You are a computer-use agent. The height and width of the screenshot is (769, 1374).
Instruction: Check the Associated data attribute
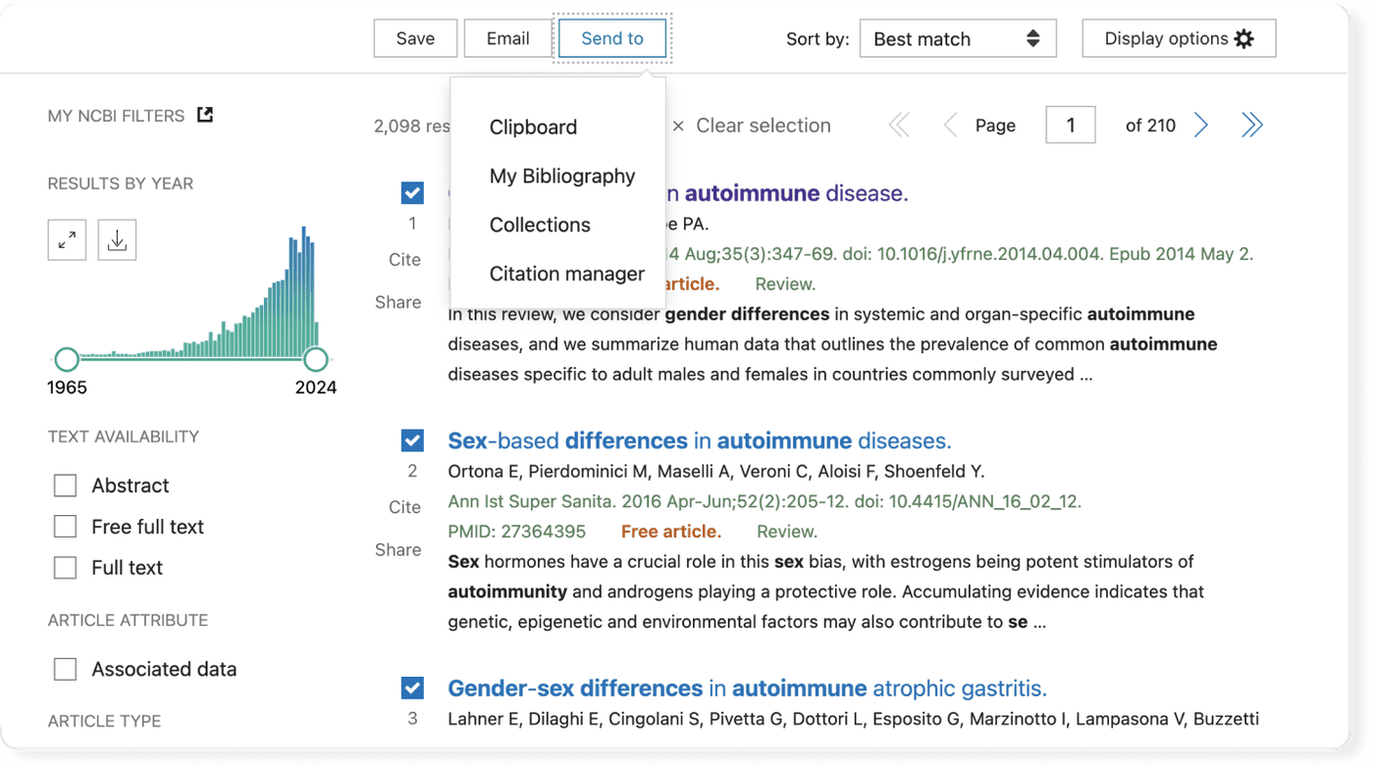coord(65,668)
